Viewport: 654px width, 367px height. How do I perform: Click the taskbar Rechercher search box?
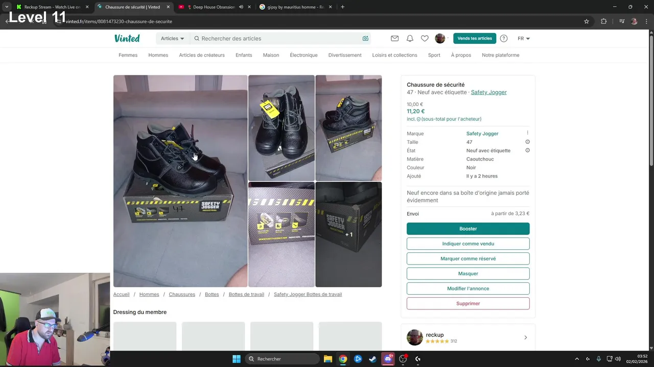[282, 359]
